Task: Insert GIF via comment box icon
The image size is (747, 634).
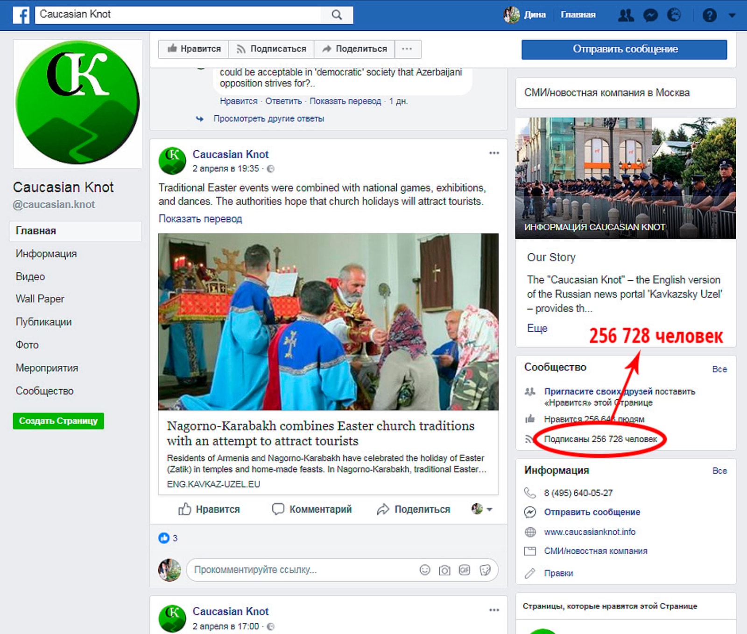Action: tap(464, 570)
